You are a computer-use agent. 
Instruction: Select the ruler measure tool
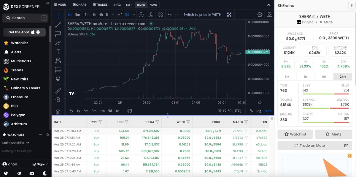pyautogui.click(x=58, y=91)
